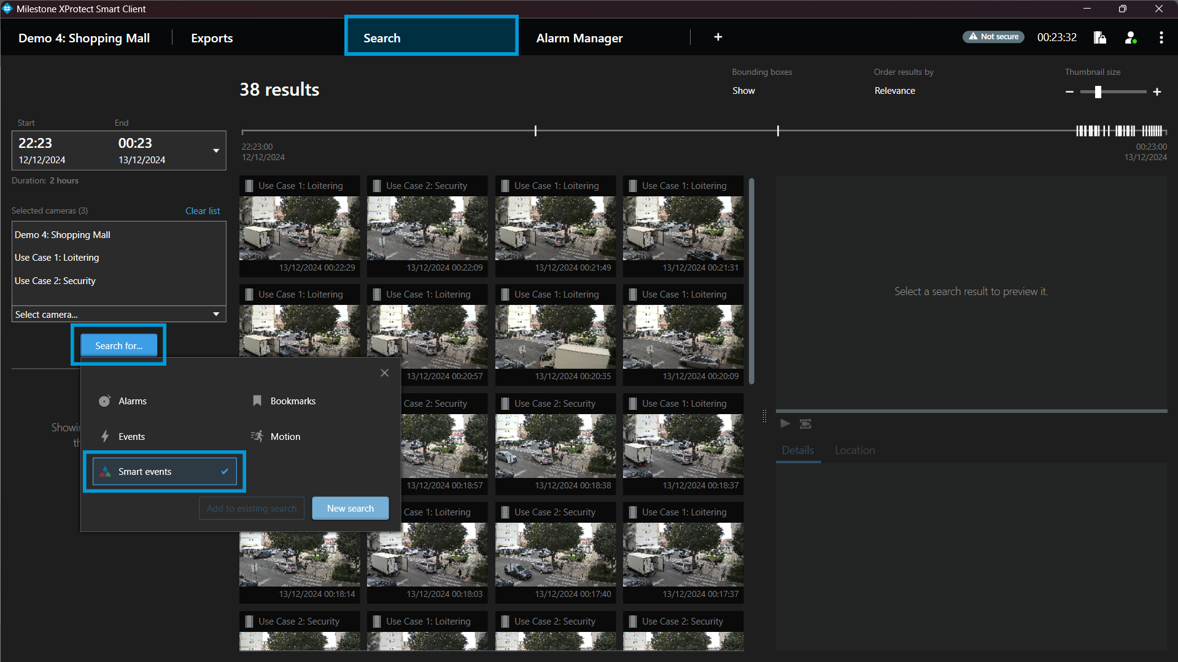1178x662 pixels.
Task: Click the panel splitter grip handle
Action: click(x=764, y=417)
